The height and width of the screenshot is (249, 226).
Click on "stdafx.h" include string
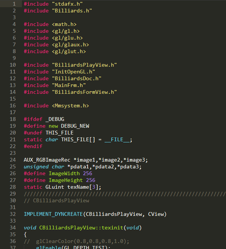(x=67, y=4)
